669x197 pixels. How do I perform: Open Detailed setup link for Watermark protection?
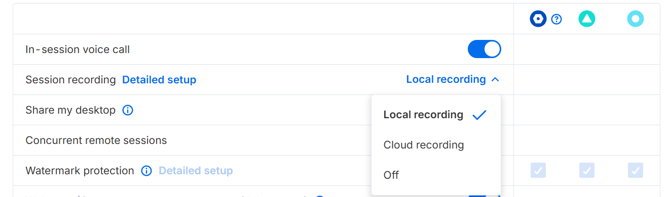click(196, 171)
